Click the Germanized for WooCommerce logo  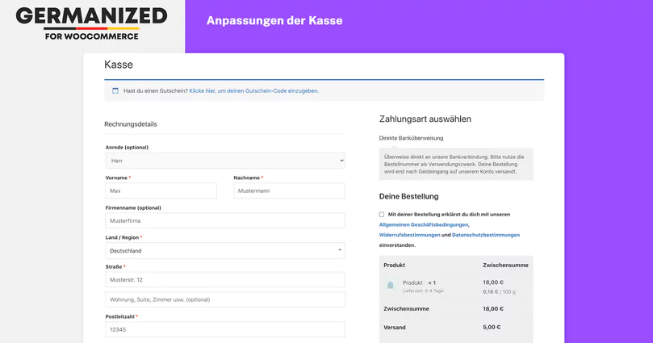92,23
